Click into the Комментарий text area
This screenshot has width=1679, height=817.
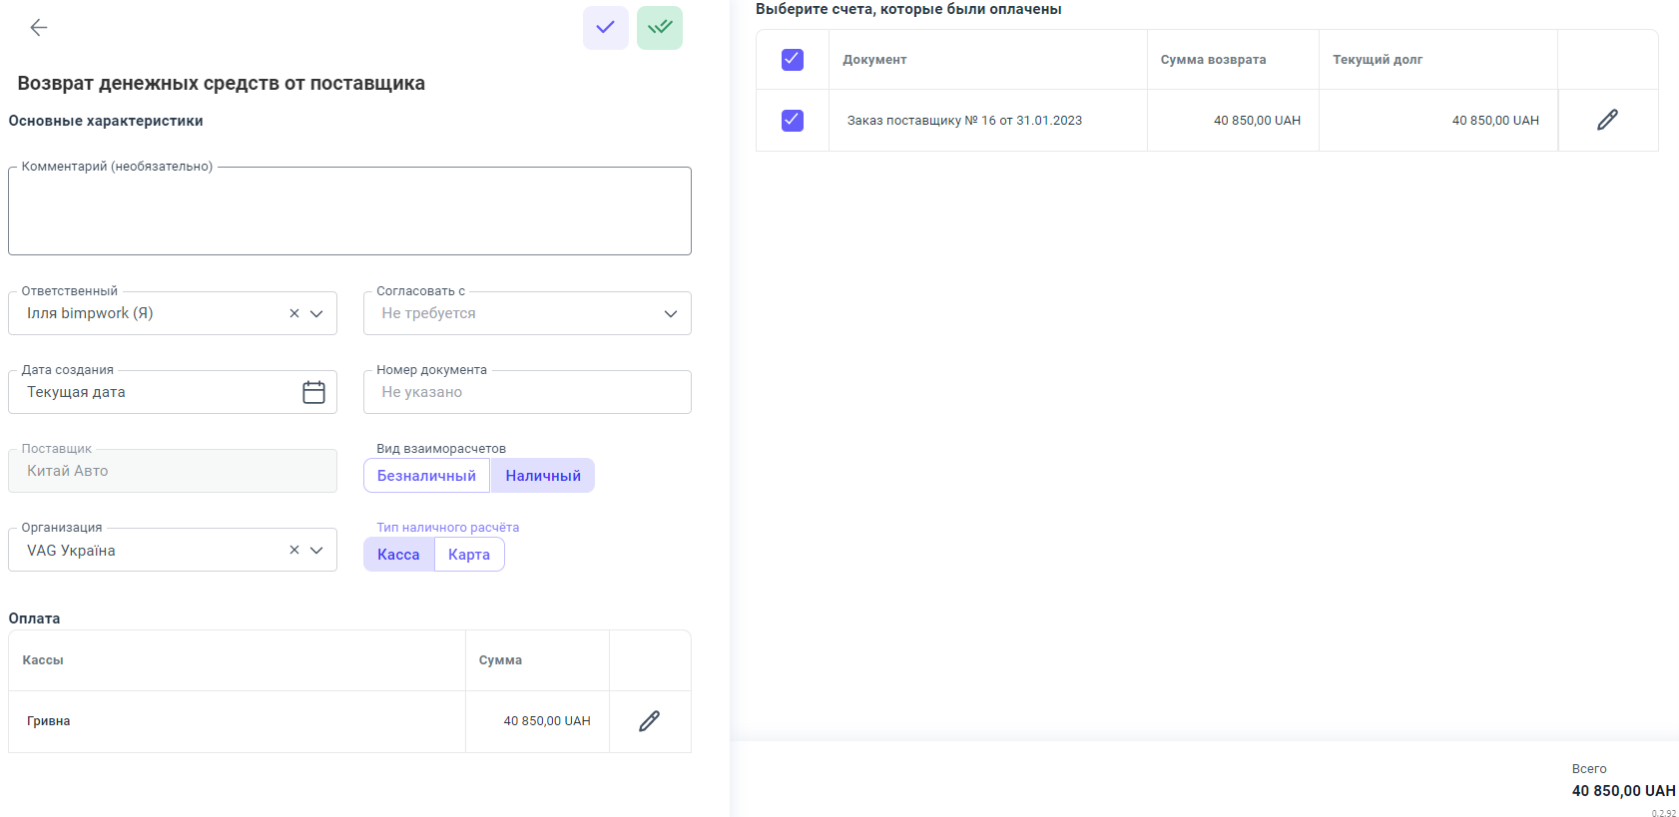click(x=349, y=211)
